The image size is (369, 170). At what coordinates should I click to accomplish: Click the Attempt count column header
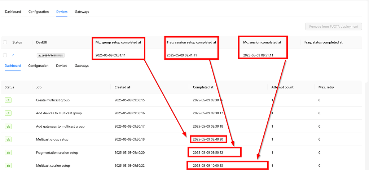tap(283, 87)
